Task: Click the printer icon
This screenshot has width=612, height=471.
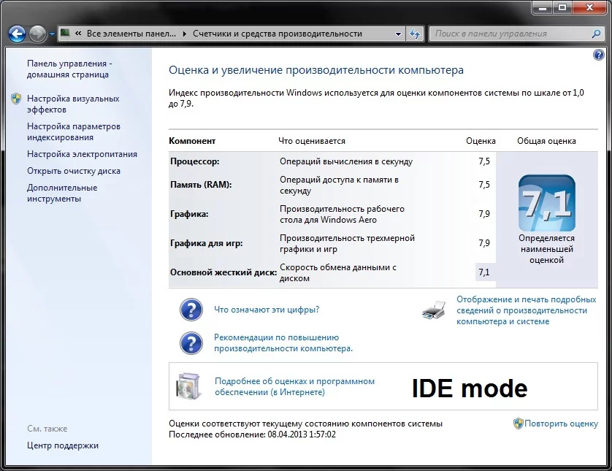Action: coord(434,310)
